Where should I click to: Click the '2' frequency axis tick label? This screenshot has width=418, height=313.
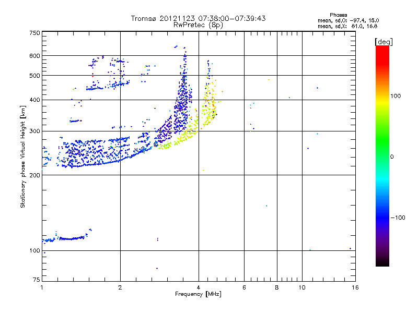pos(120,287)
